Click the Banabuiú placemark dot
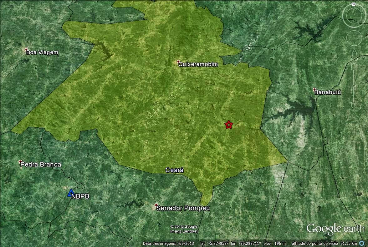Viewport: 368px width, 247px height. (x=314, y=89)
